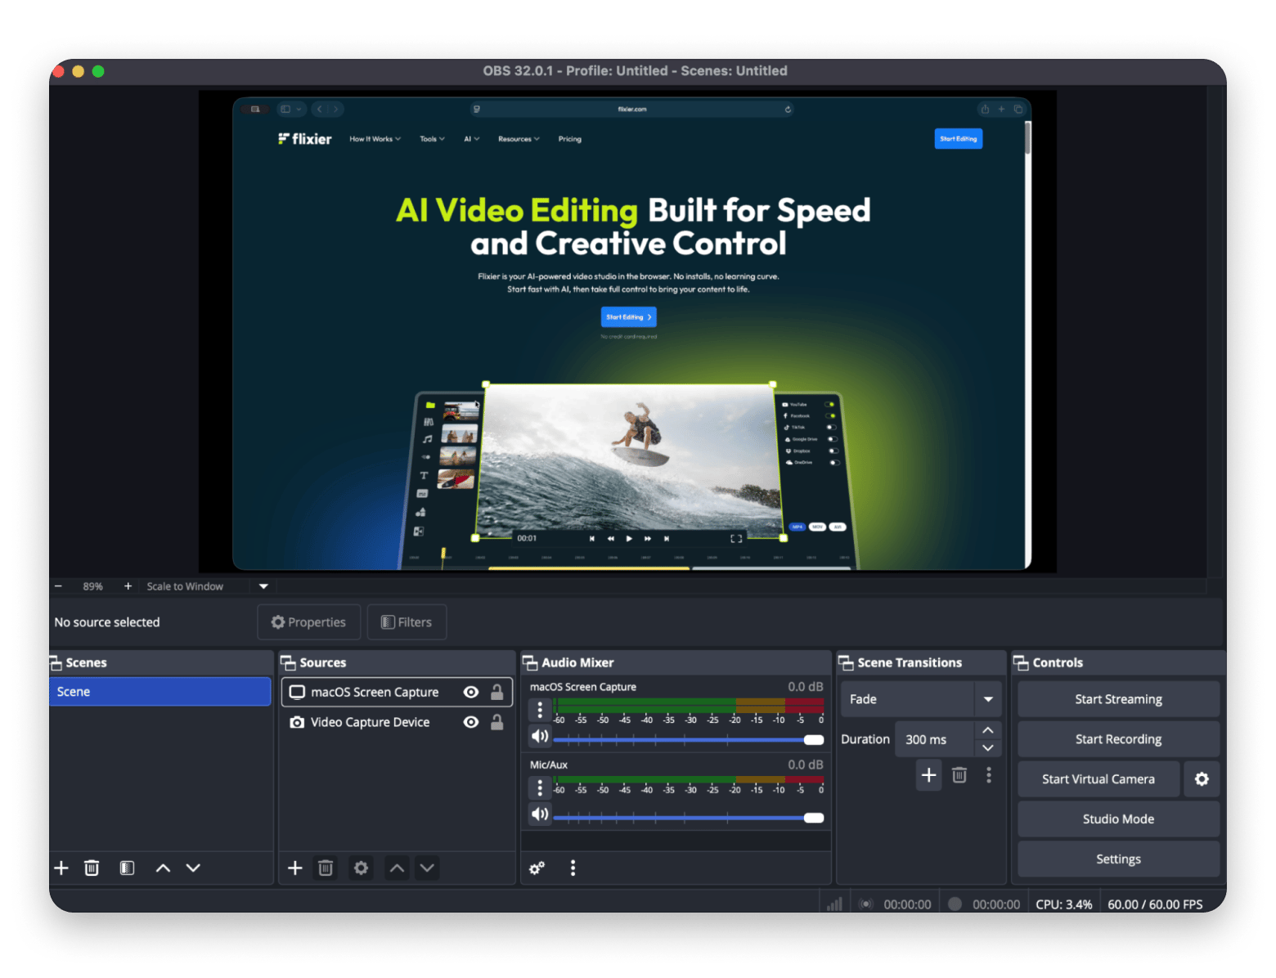
Task: Select the Video Capture Device source
Action: [370, 722]
